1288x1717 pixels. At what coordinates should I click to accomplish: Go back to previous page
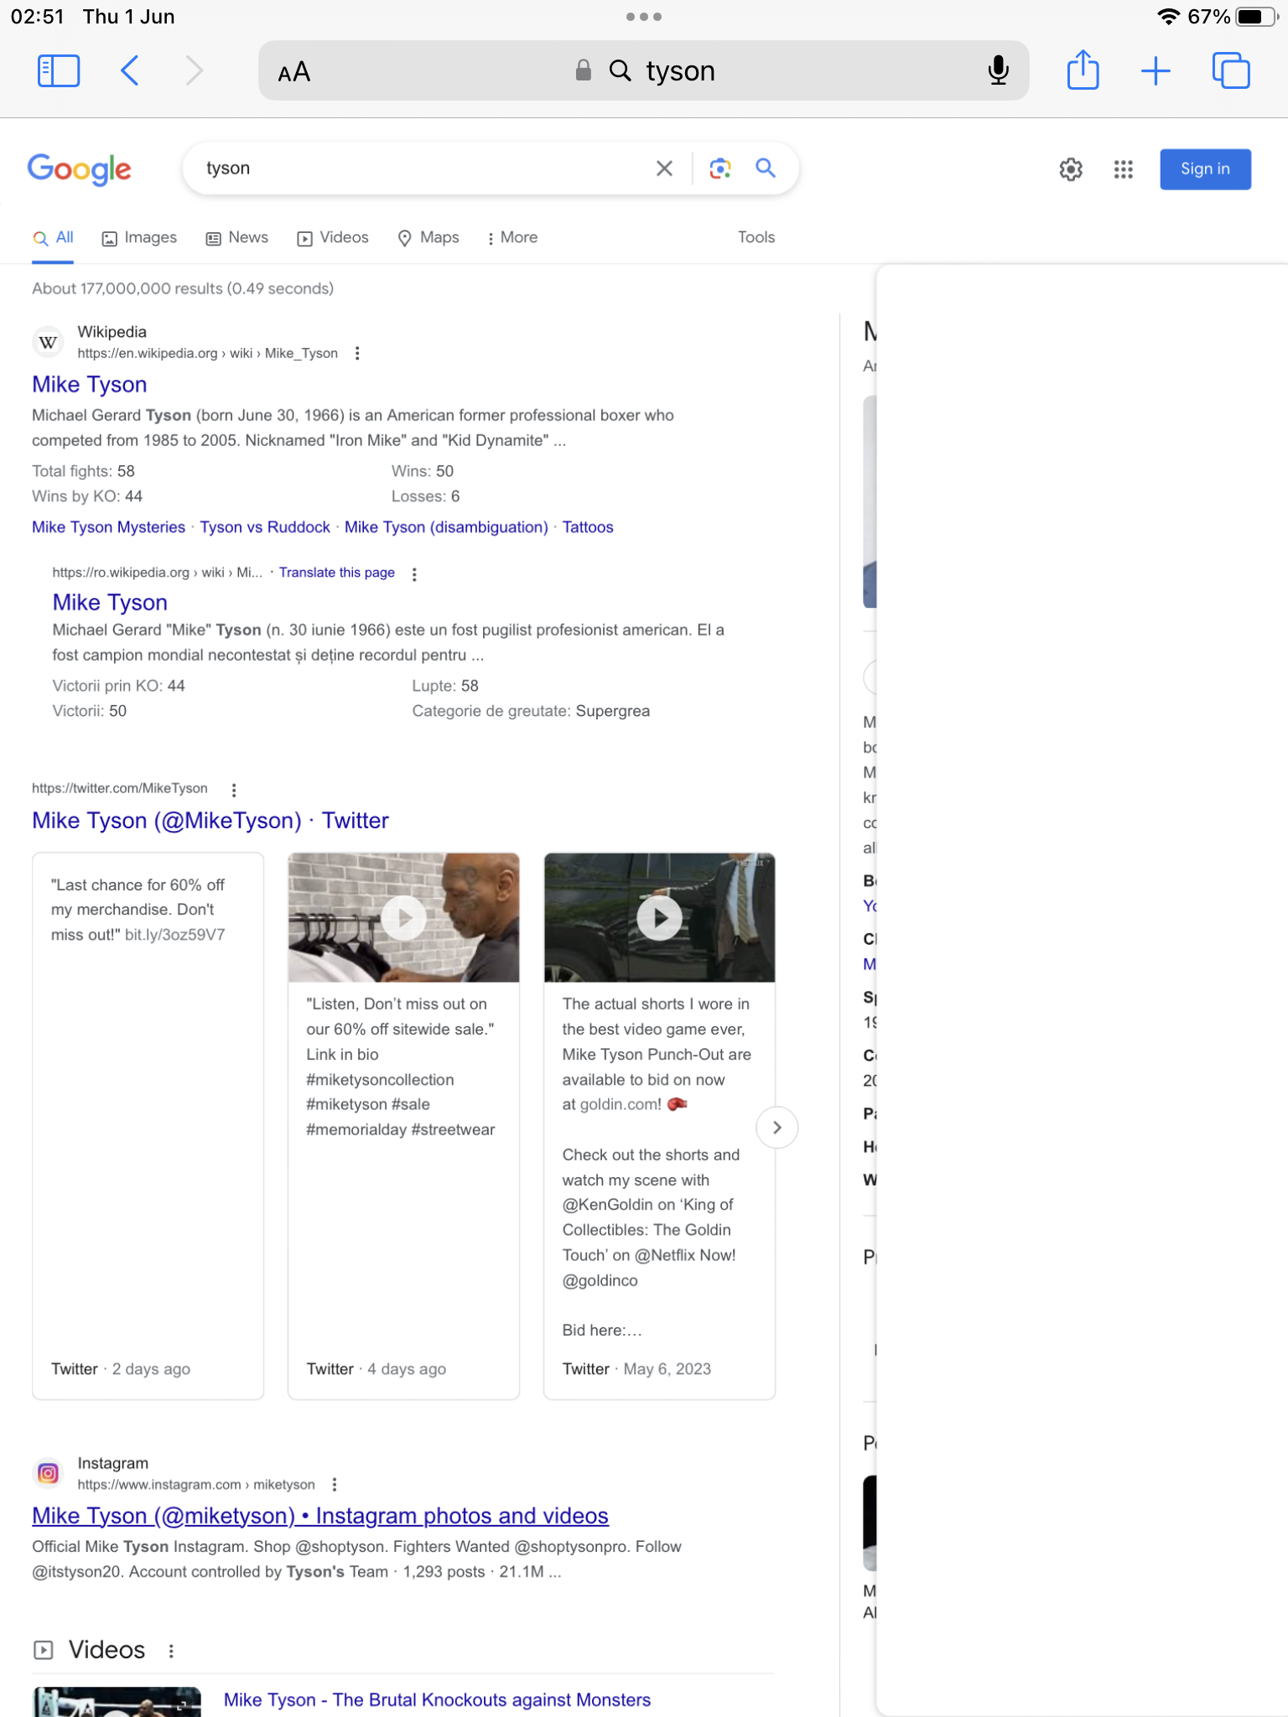pyautogui.click(x=129, y=70)
